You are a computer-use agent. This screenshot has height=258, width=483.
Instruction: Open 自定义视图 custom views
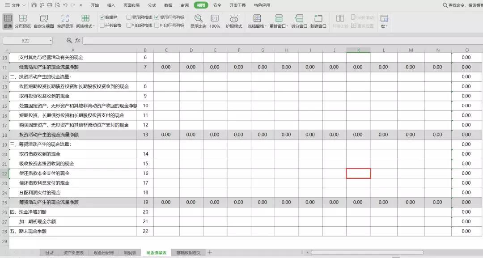click(44, 21)
